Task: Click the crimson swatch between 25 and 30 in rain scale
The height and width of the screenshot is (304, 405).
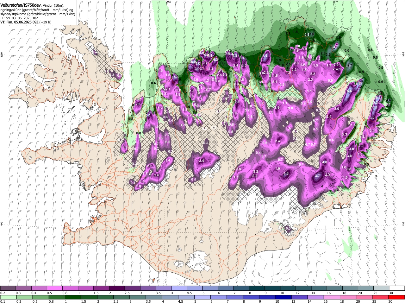Action: tap(381, 297)
